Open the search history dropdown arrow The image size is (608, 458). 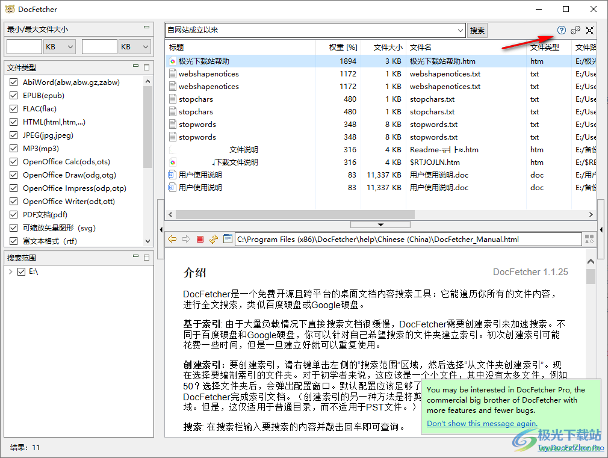pyautogui.click(x=460, y=30)
